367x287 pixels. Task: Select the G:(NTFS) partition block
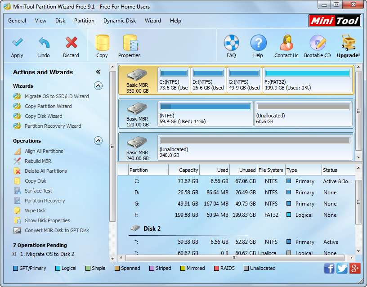coord(244,80)
